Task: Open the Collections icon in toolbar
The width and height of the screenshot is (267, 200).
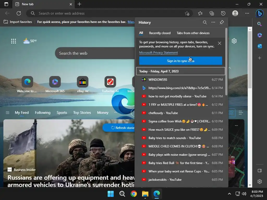Action: tap(212, 13)
